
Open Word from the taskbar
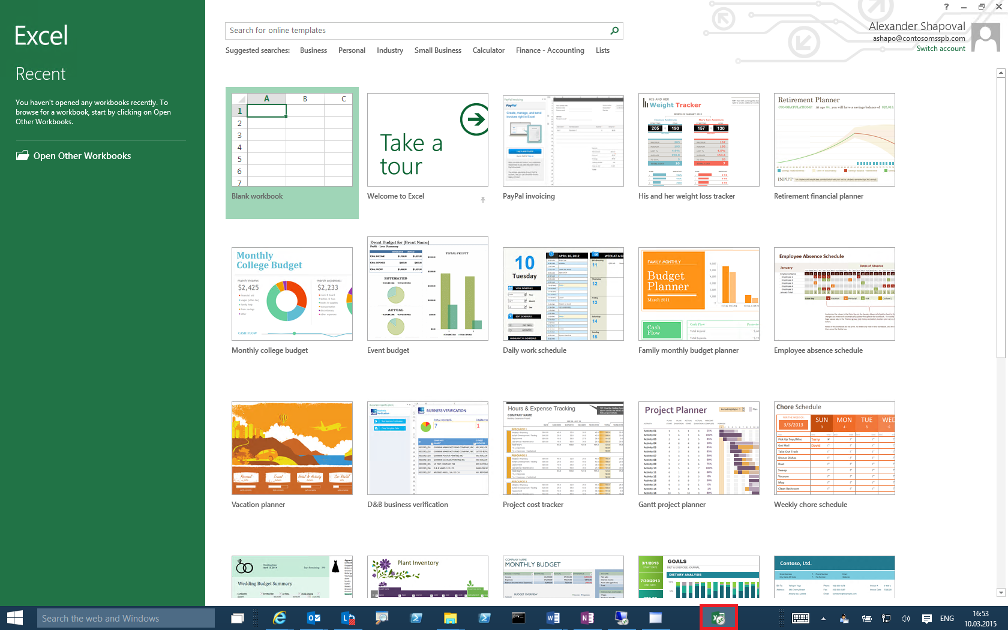(x=553, y=618)
